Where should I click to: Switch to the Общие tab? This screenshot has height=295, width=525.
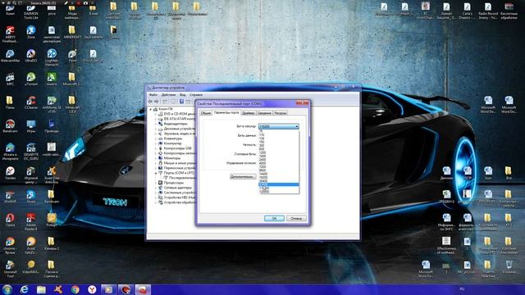click(206, 113)
